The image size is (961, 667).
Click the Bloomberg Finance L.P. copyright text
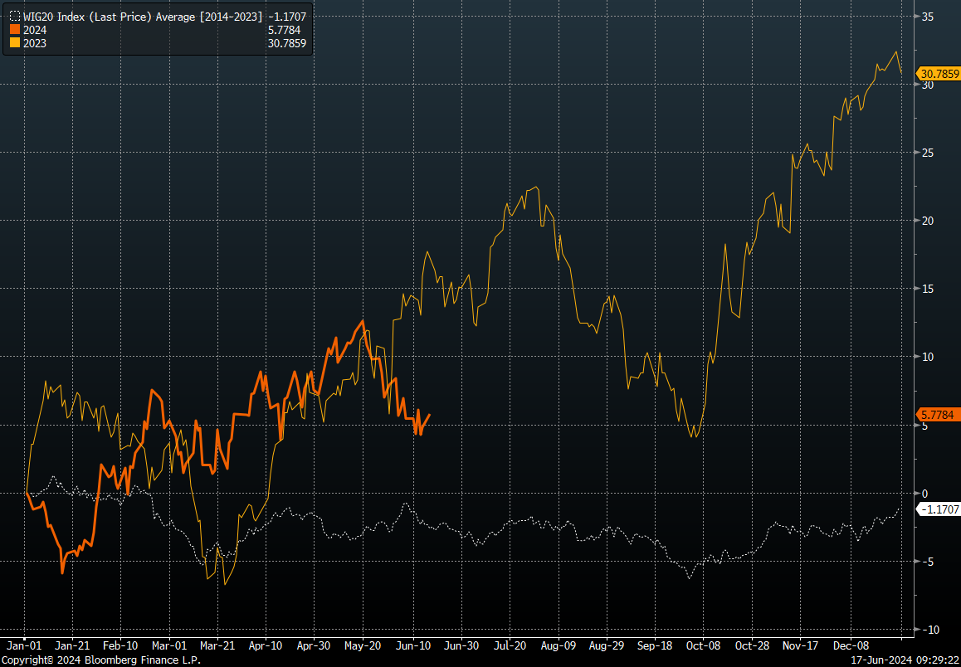coord(100,660)
